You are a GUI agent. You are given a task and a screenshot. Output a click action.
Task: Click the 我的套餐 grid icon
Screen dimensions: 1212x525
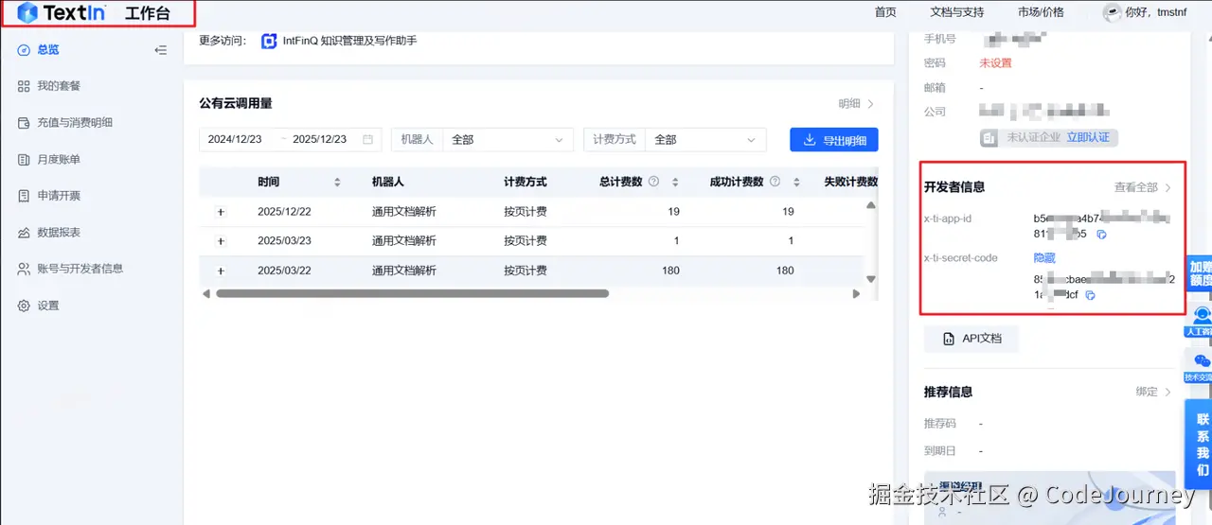point(25,86)
